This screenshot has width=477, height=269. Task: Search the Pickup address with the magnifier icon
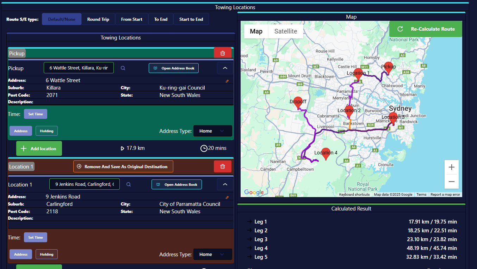pos(123,68)
